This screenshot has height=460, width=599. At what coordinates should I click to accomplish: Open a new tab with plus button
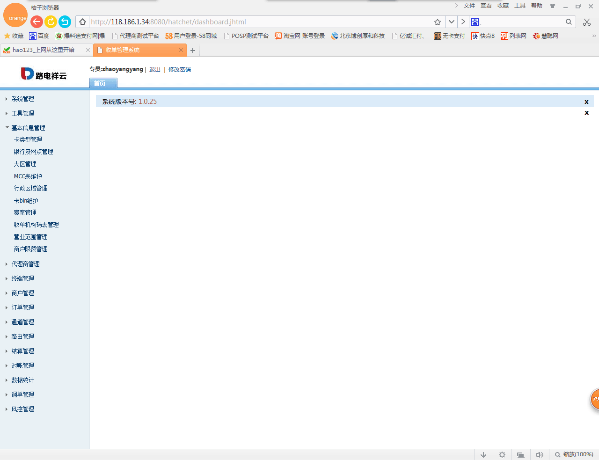(x=193, y=51)
